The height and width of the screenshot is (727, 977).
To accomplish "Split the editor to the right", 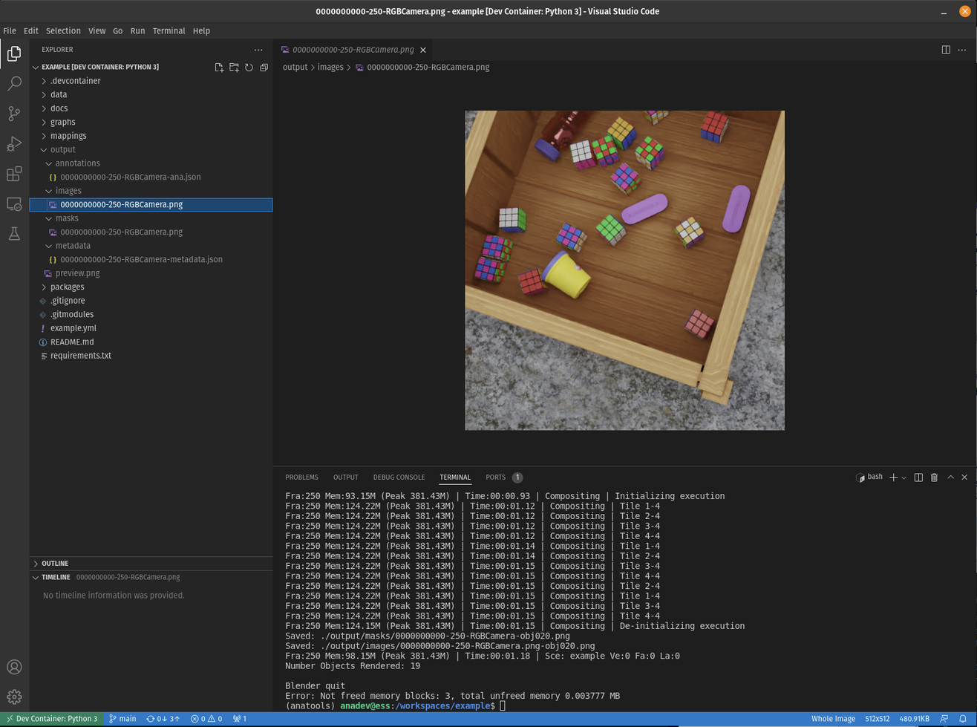I will tap(946, 50).
